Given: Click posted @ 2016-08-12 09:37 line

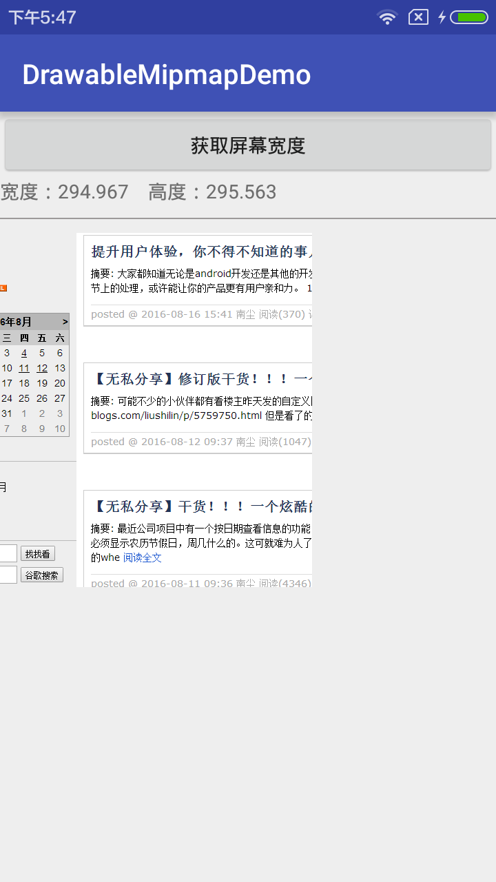Looking at the screenshot, I should tap(201, 442).
